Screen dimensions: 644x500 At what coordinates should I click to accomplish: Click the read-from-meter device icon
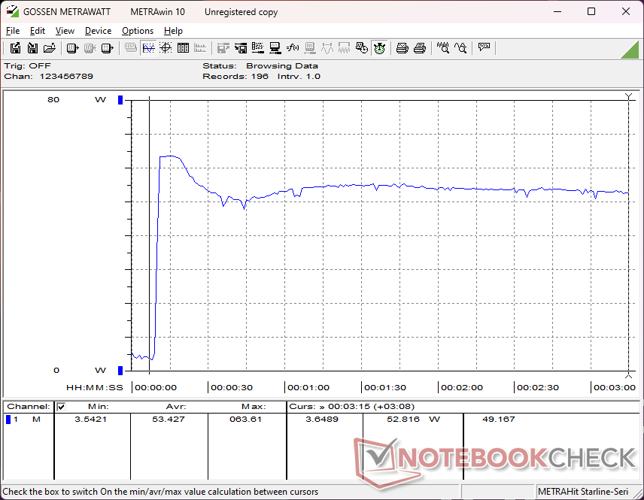(x=73, y=48)
